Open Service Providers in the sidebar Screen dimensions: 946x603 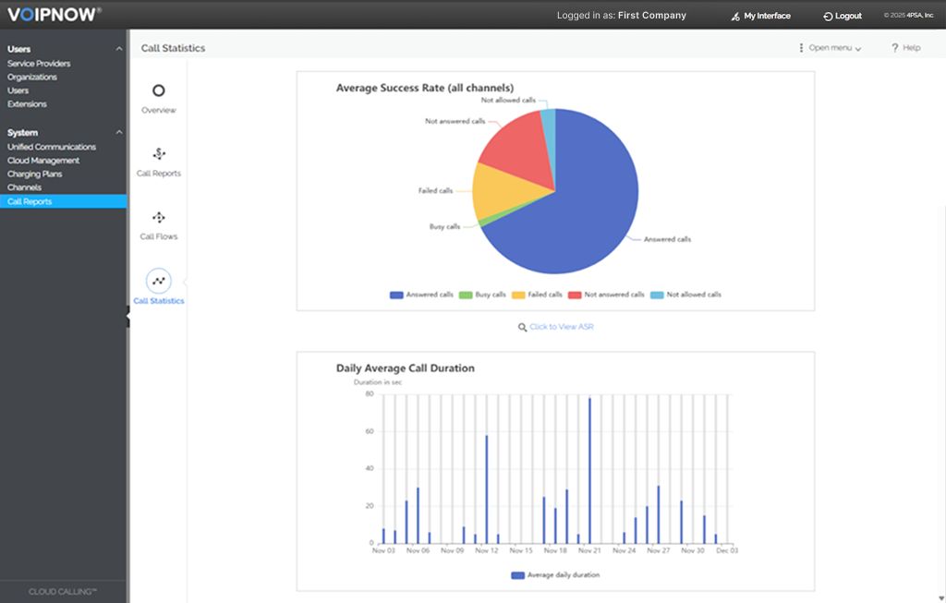click(39, 64)
